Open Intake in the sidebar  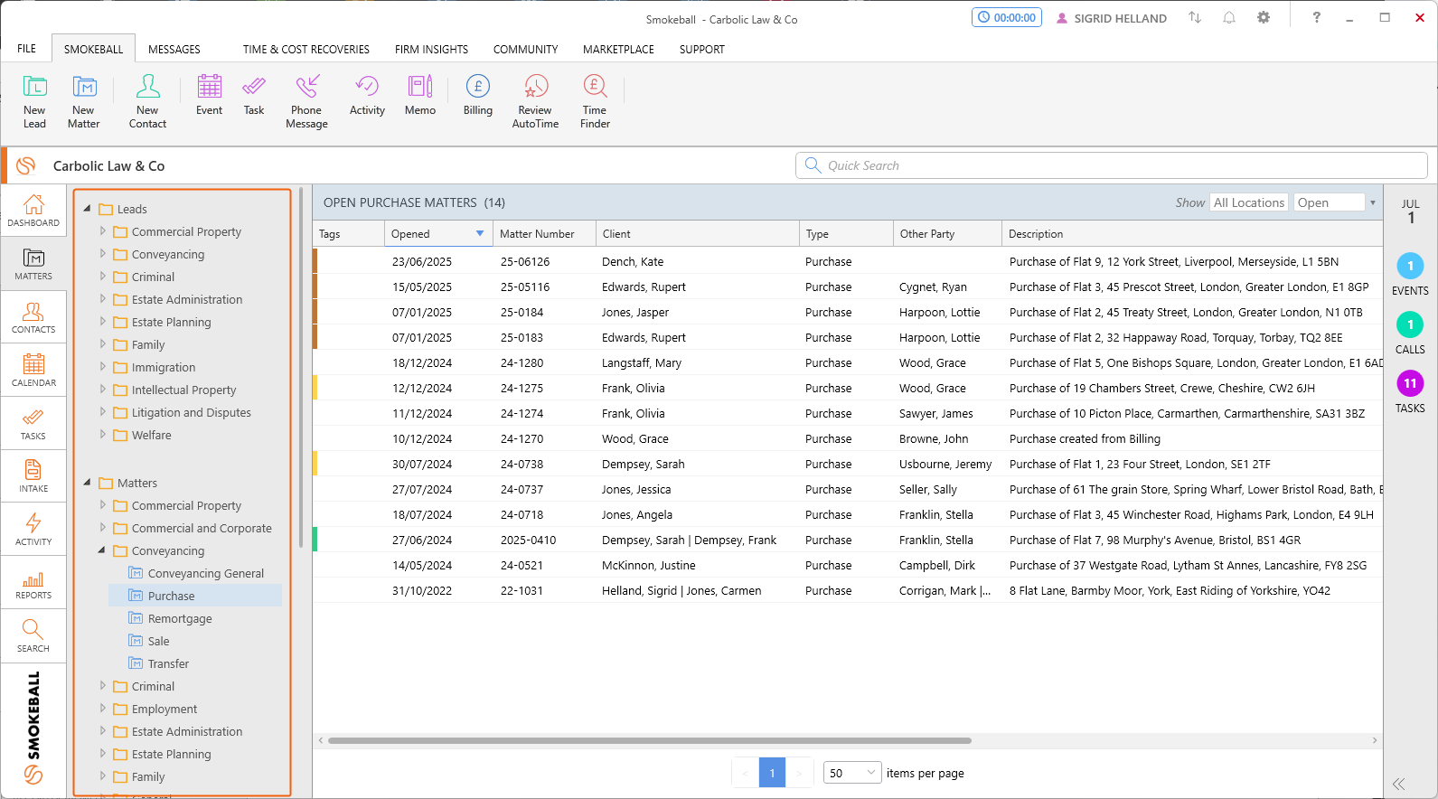pyautogui.click(x=33, y=476)
